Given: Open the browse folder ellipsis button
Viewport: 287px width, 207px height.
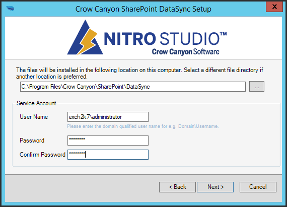Looking at the screenshot, I should click(257, 87).
